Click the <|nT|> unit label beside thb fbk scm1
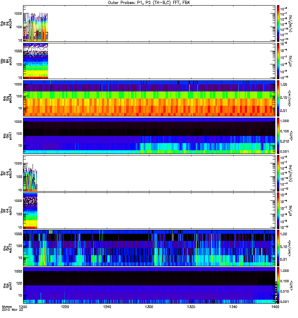 point(292,136)
